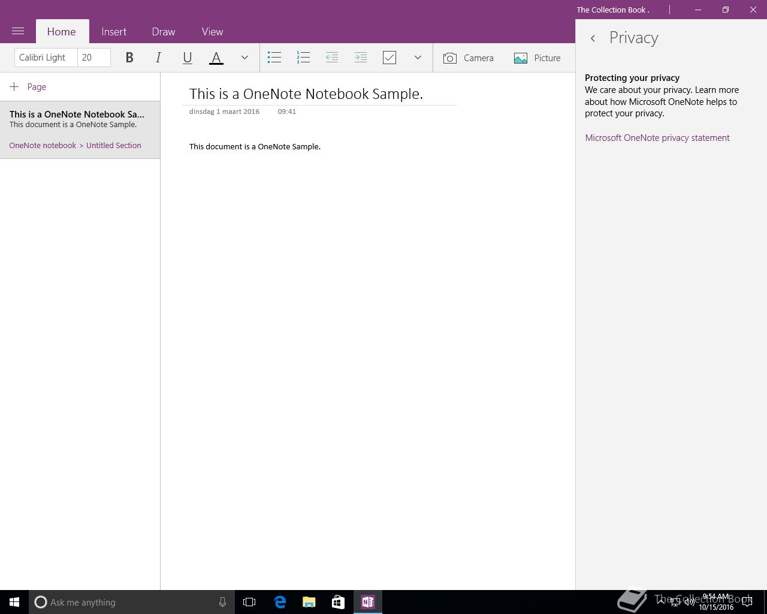The width and height of the screenshot is (767, 614).
Task: Decrease indent of the paragraph
Action: [x=332, y=58]
